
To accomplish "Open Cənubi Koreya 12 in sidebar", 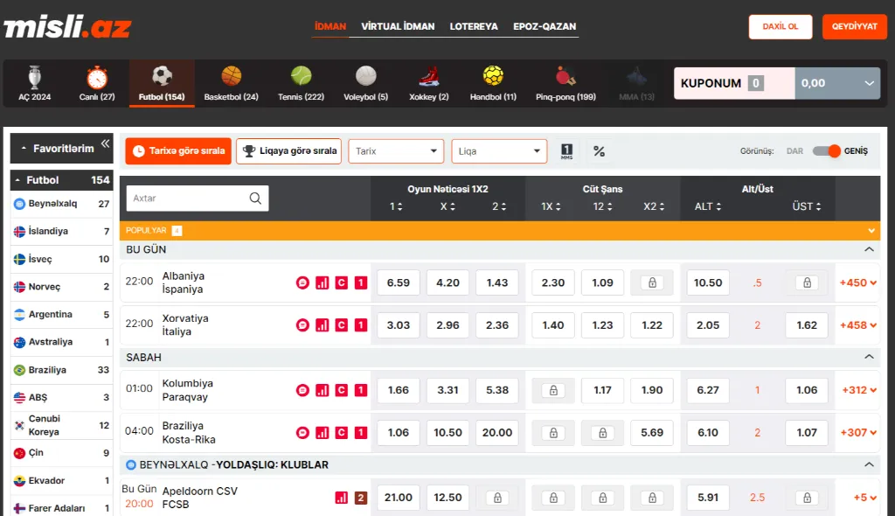I will click(x=62, y=425).
